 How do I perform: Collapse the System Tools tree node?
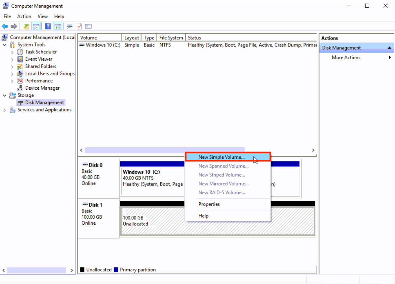point(5,44)
